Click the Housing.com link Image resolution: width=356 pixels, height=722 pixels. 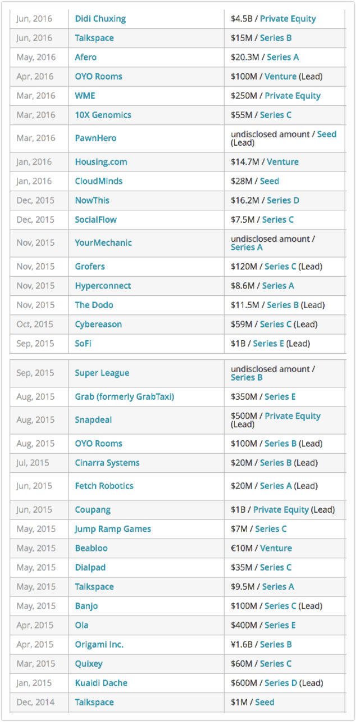pos(101,161)
